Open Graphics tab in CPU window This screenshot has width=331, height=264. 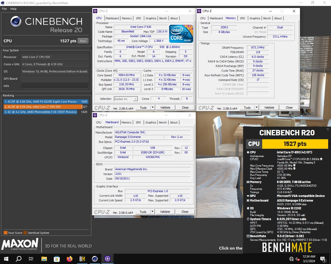pyautogui.click(x=151, y=18)
